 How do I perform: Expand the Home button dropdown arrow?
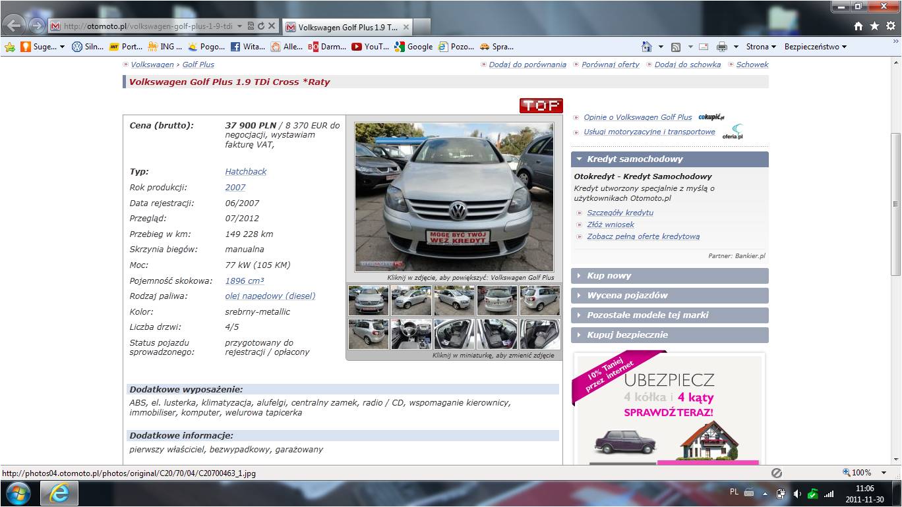(x=661, y=47)
